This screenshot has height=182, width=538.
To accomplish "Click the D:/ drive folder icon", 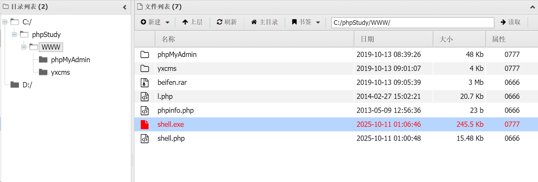I will point(15,85).
